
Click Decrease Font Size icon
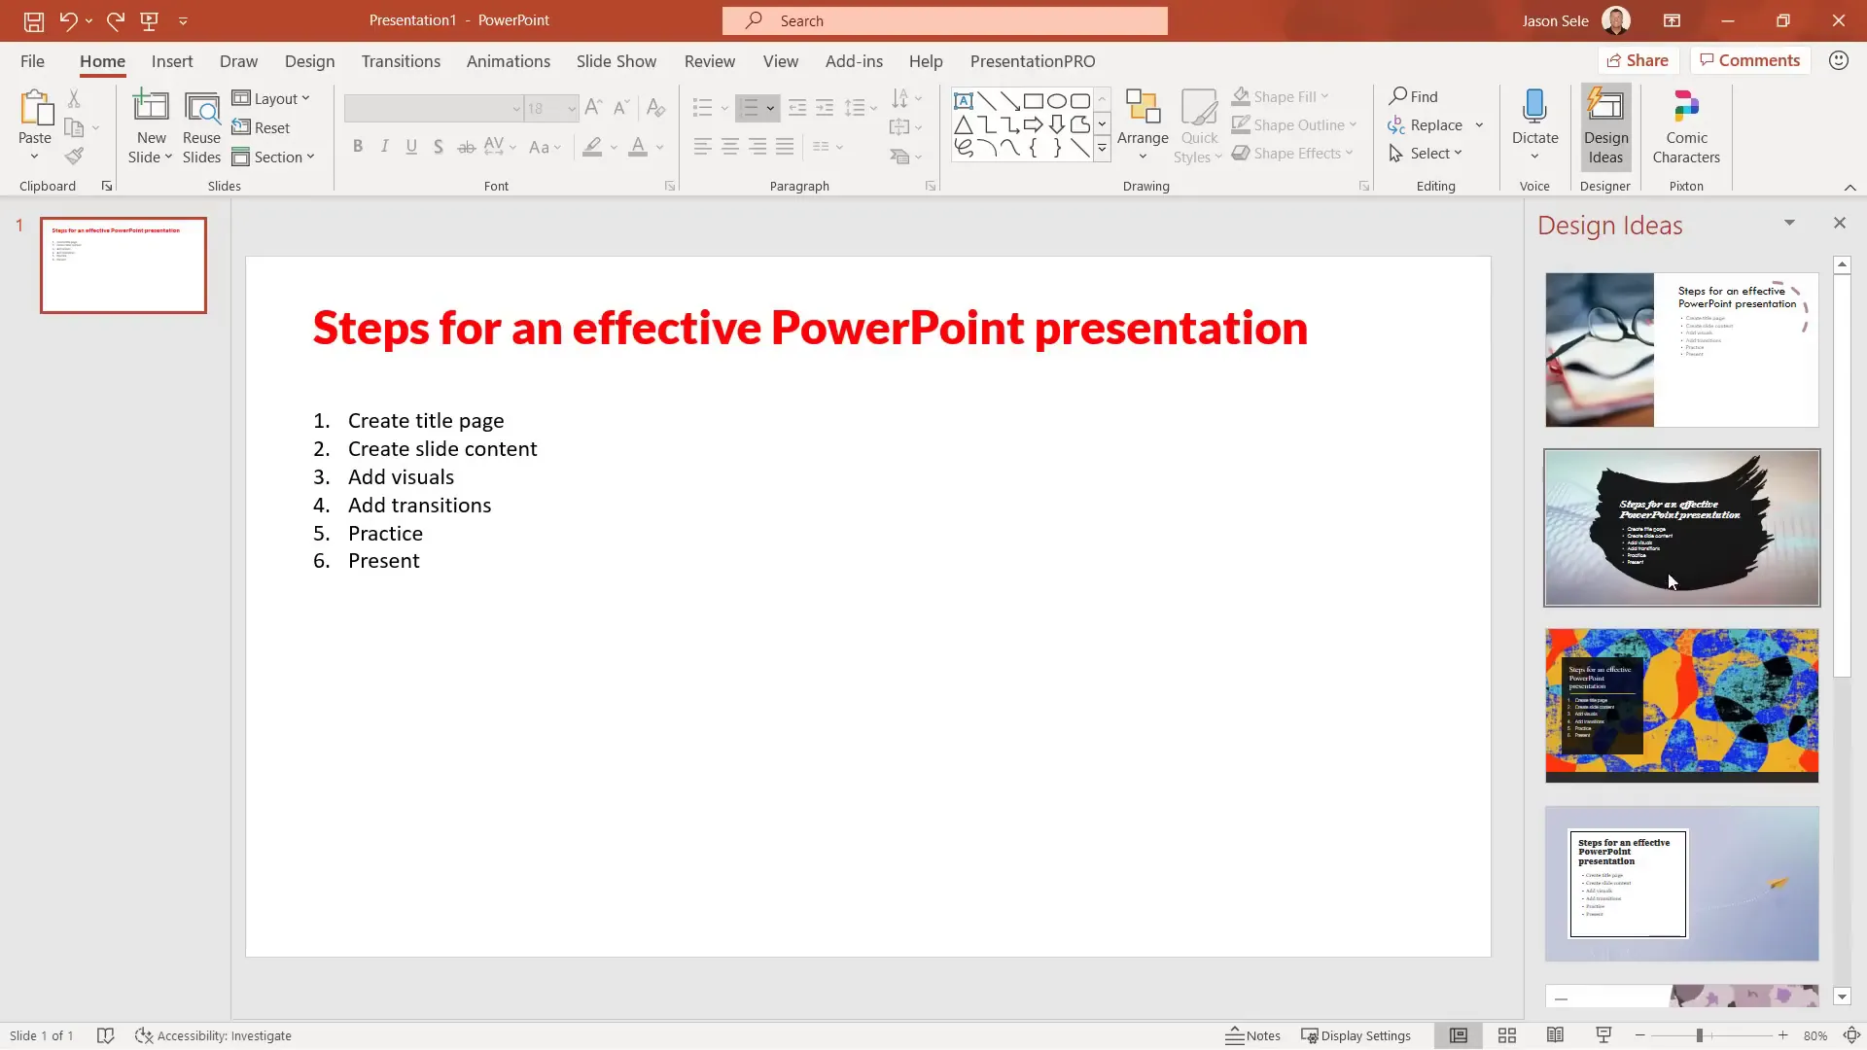click(x=621, y=107)
